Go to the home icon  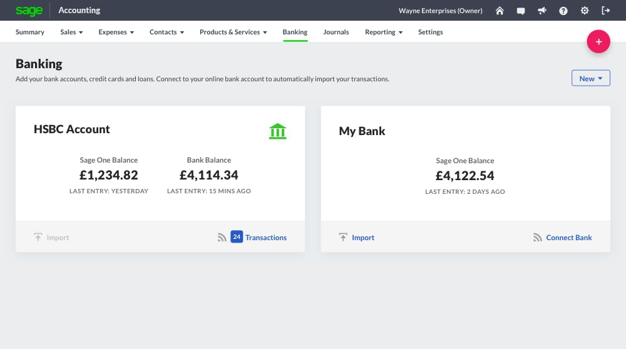pos(500,11)
